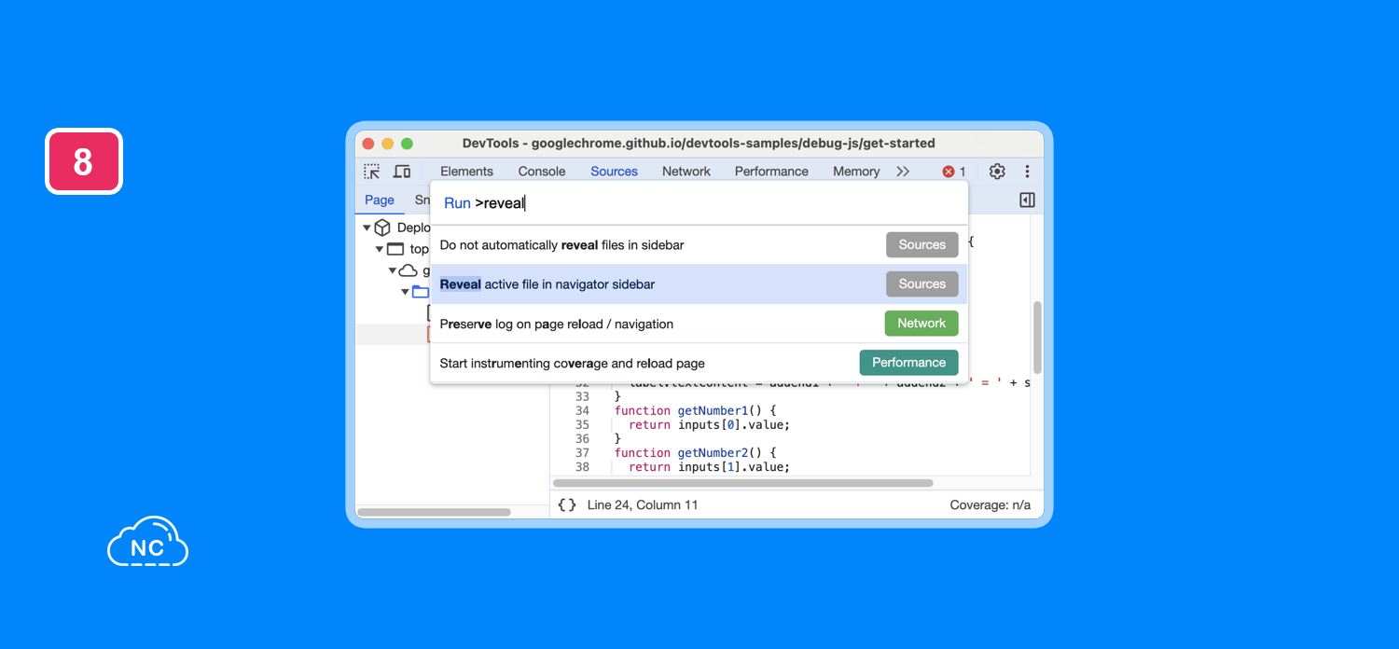The width and height of the screenshot is (1399, 649).
Task: Click line number 35 in gutter
Action: [582, 424]
